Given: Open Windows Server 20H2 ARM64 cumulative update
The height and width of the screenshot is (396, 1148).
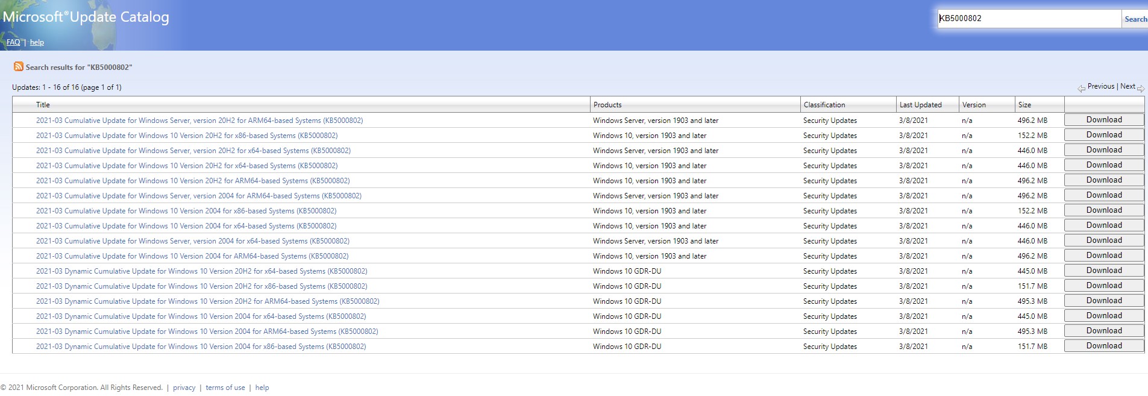Looking at the screenshot, I should click(x=199, y=121).
